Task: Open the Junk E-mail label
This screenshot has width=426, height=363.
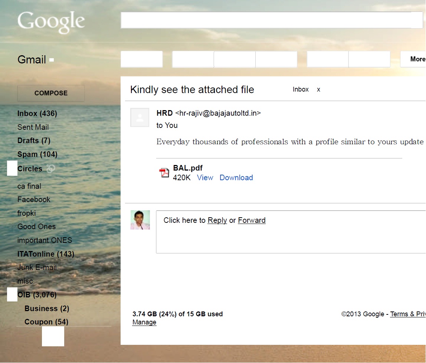Action: [37, 267]
